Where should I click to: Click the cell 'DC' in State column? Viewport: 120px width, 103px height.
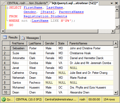[62, 88]
